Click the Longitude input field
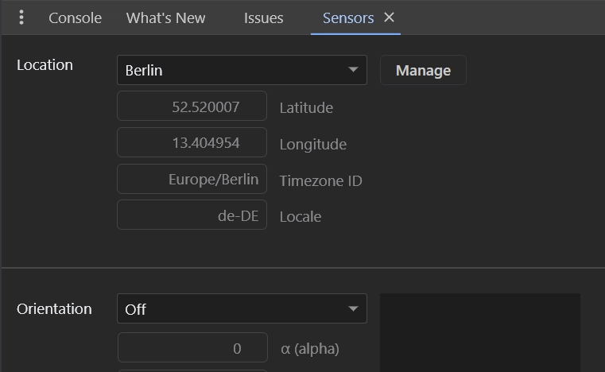The width and height of the screenshot is (605, 372). coord(192,142)
